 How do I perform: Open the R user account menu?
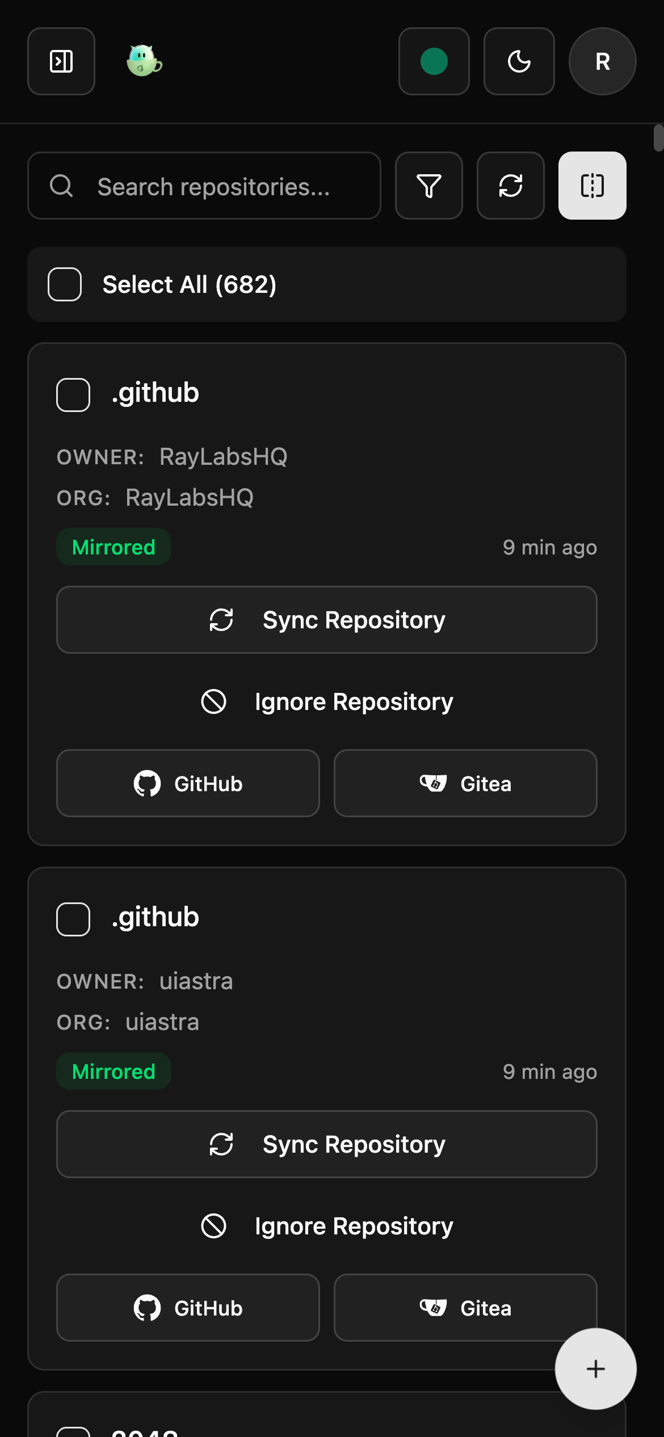(x=602, y=62)
